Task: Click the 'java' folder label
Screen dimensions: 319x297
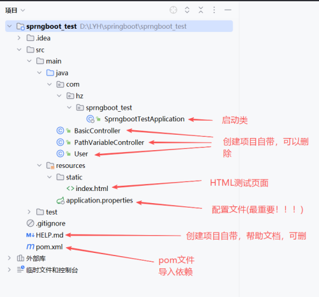Action: (x=62, y=73)
